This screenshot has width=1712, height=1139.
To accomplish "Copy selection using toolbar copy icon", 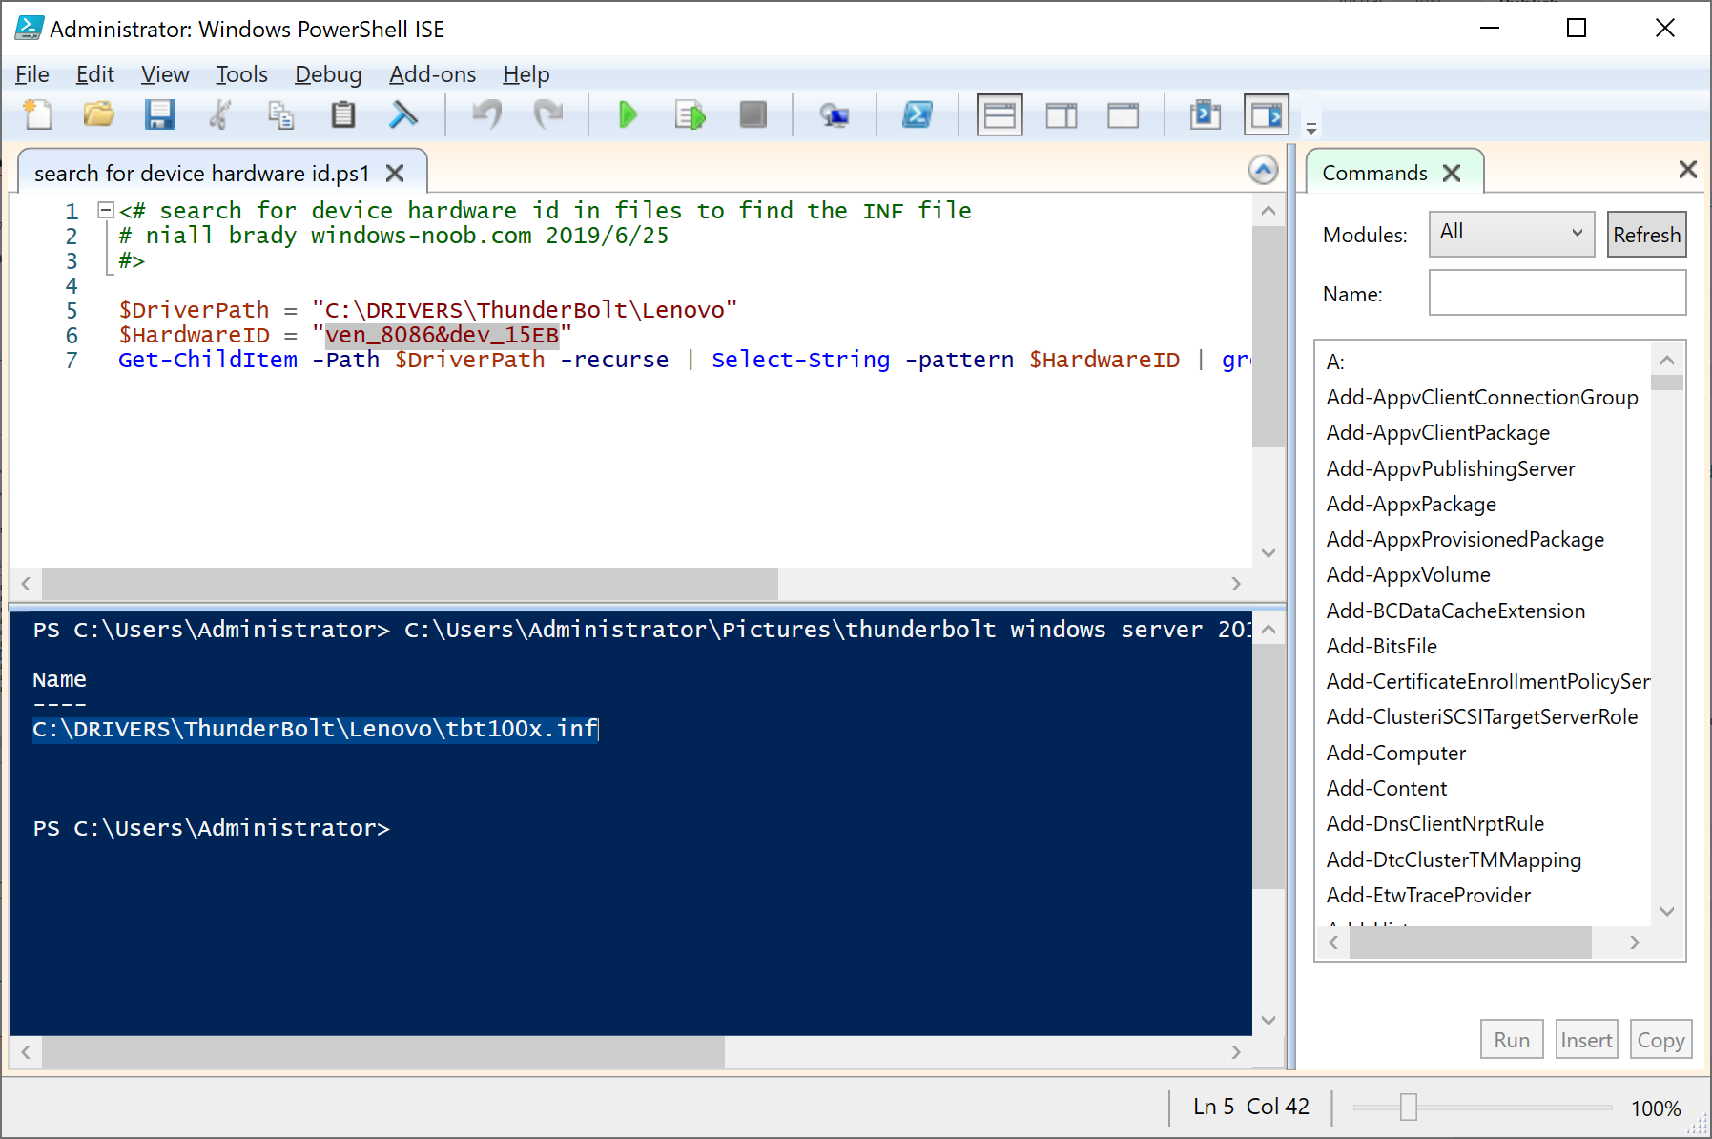I will click(x=281, y=115).
